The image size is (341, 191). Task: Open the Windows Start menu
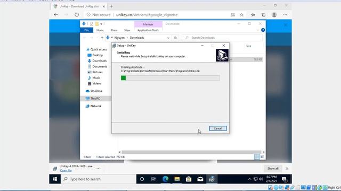click(55, 179)
